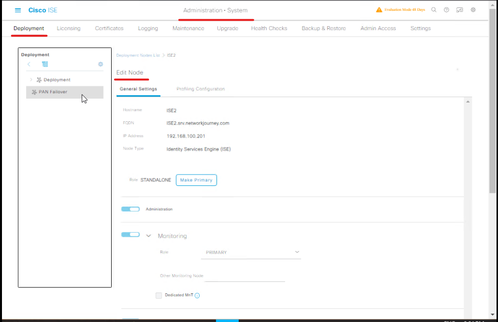Select Deployment label in the tree
Viewport: 498px width, 322px height.
(57, 80)
